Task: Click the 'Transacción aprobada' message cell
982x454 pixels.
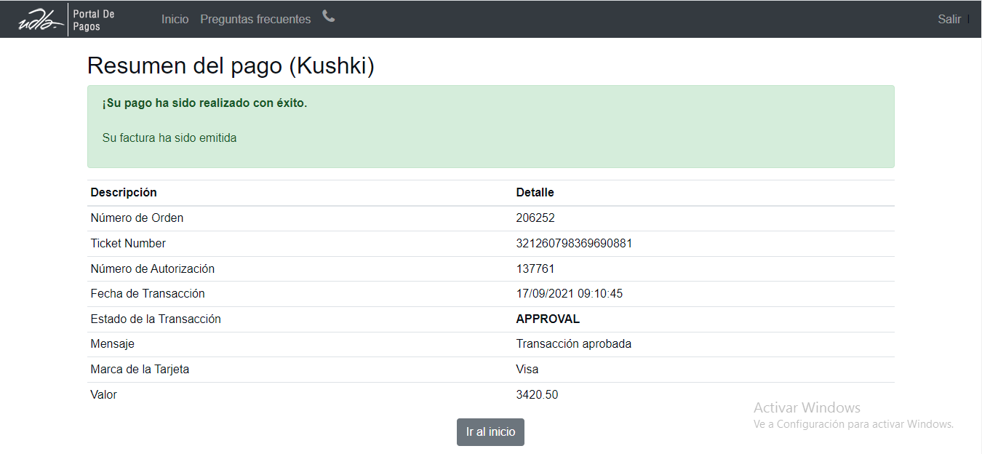Action: 573,344
